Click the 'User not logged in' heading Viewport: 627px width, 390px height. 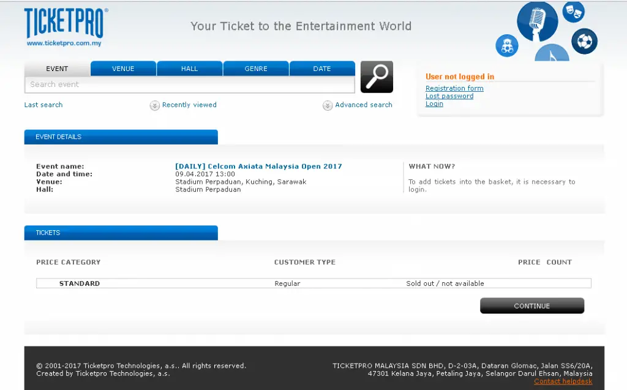tap(460, 77)
